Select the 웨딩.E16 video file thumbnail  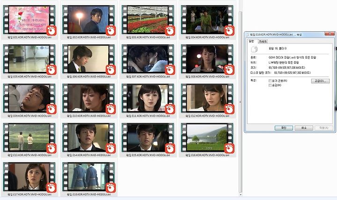pos(207,138)
